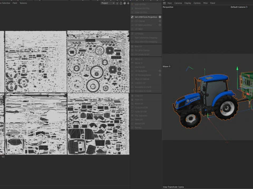Screen dimensions: 253x189
Task: Open the gear beside the third UV command
Action: [160, 25]
